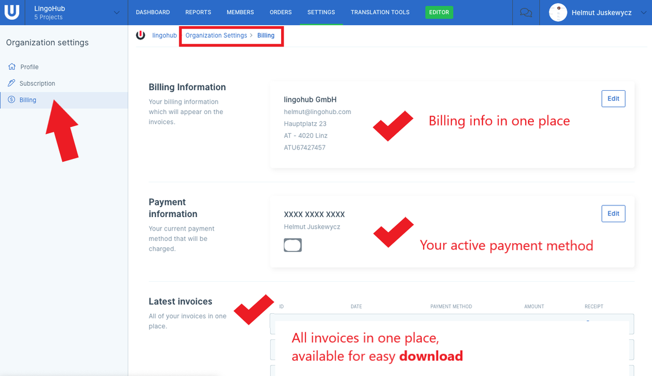Viewport: 652px width, 376px height.
Task: Click the Profile home icon
Action: [x=12, y=66]
